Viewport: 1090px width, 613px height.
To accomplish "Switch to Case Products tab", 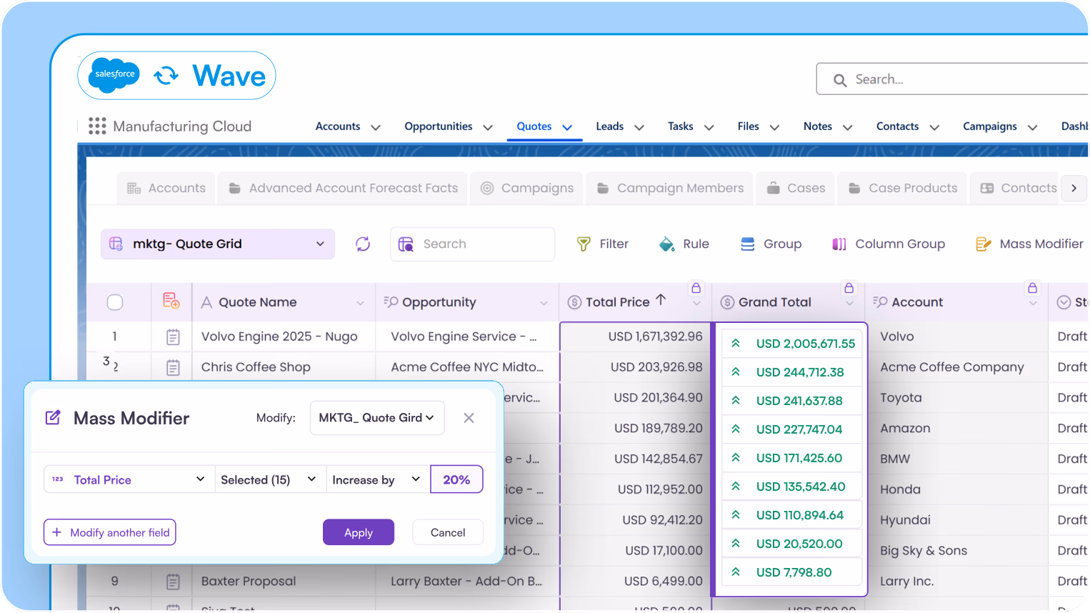I will pyautogui.click(x=902, y=189).
